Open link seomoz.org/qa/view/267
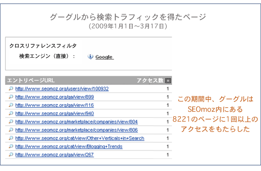 coord(54,155)
